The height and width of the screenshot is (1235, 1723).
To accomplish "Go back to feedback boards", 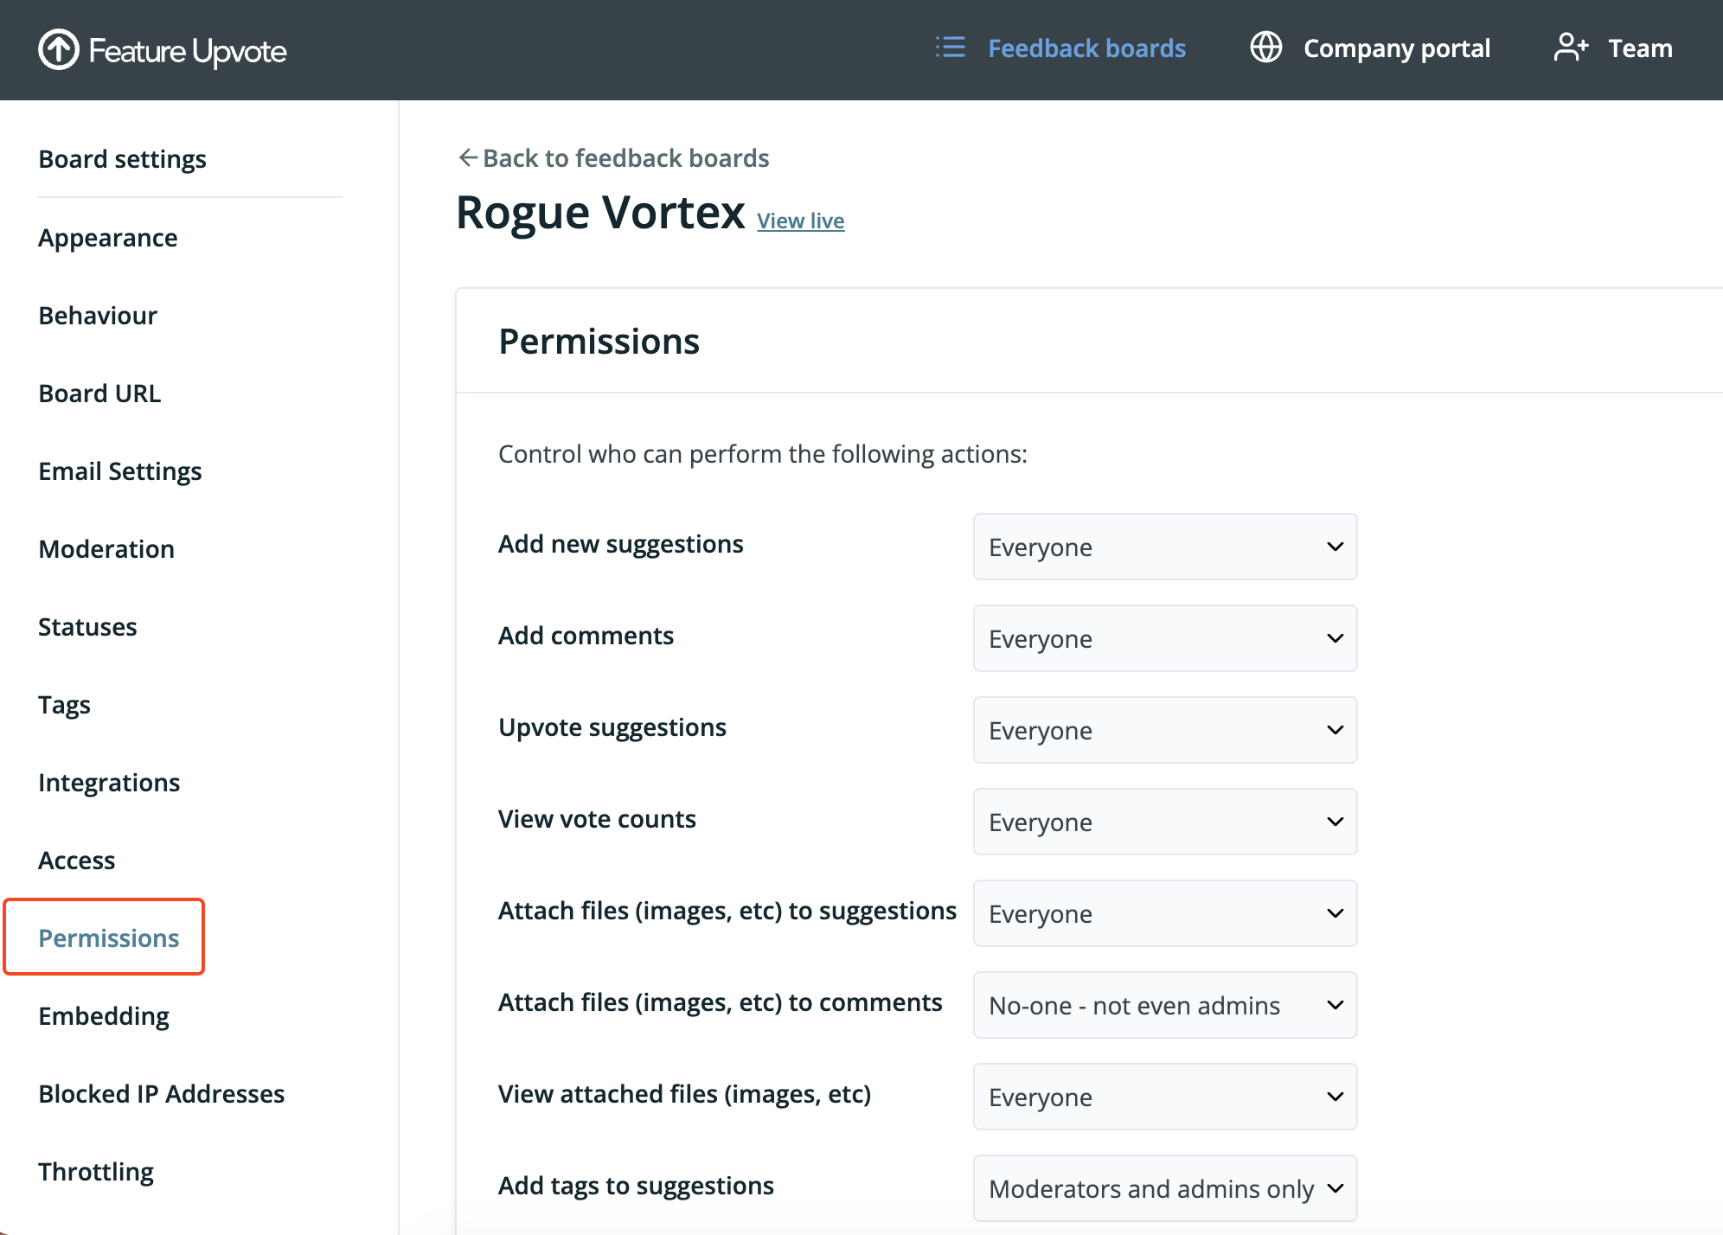I will 625,158.
